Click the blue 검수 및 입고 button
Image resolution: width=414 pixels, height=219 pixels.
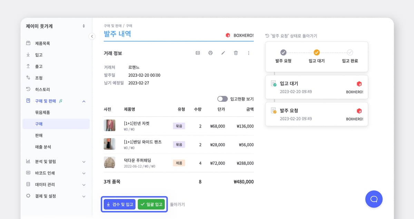pyautogui.click(x=119, y=204)
